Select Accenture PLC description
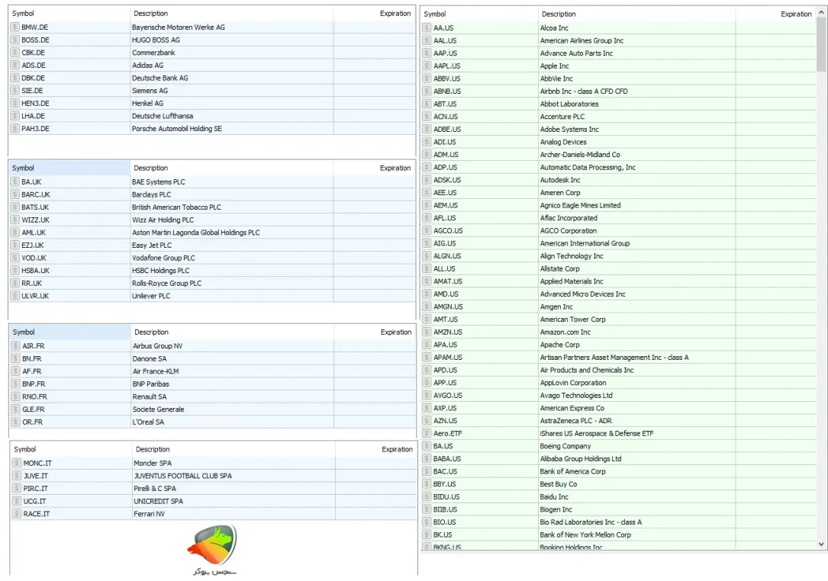 [x=562, y=116]
